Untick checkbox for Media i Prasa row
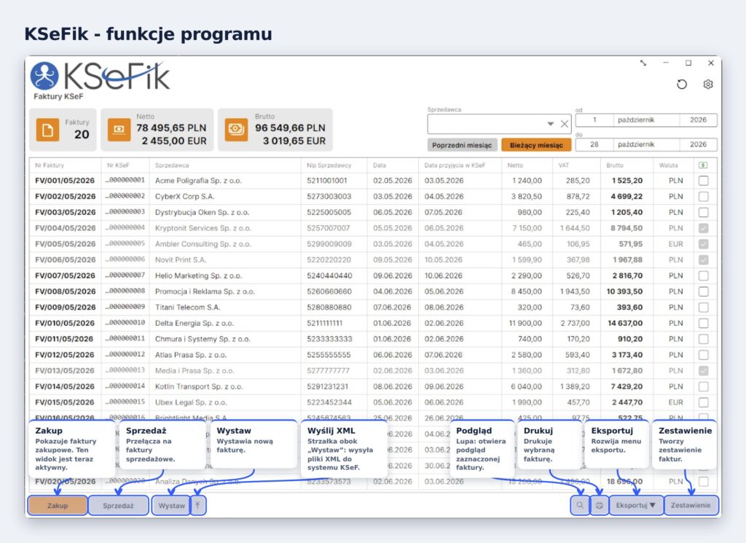The height and width of the screenshot is (543, 746). coord(703,371)
